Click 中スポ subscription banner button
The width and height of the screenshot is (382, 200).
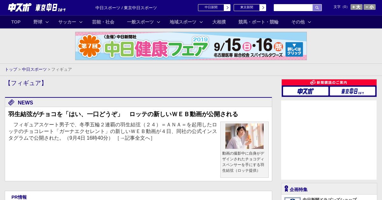click(306, 91)
